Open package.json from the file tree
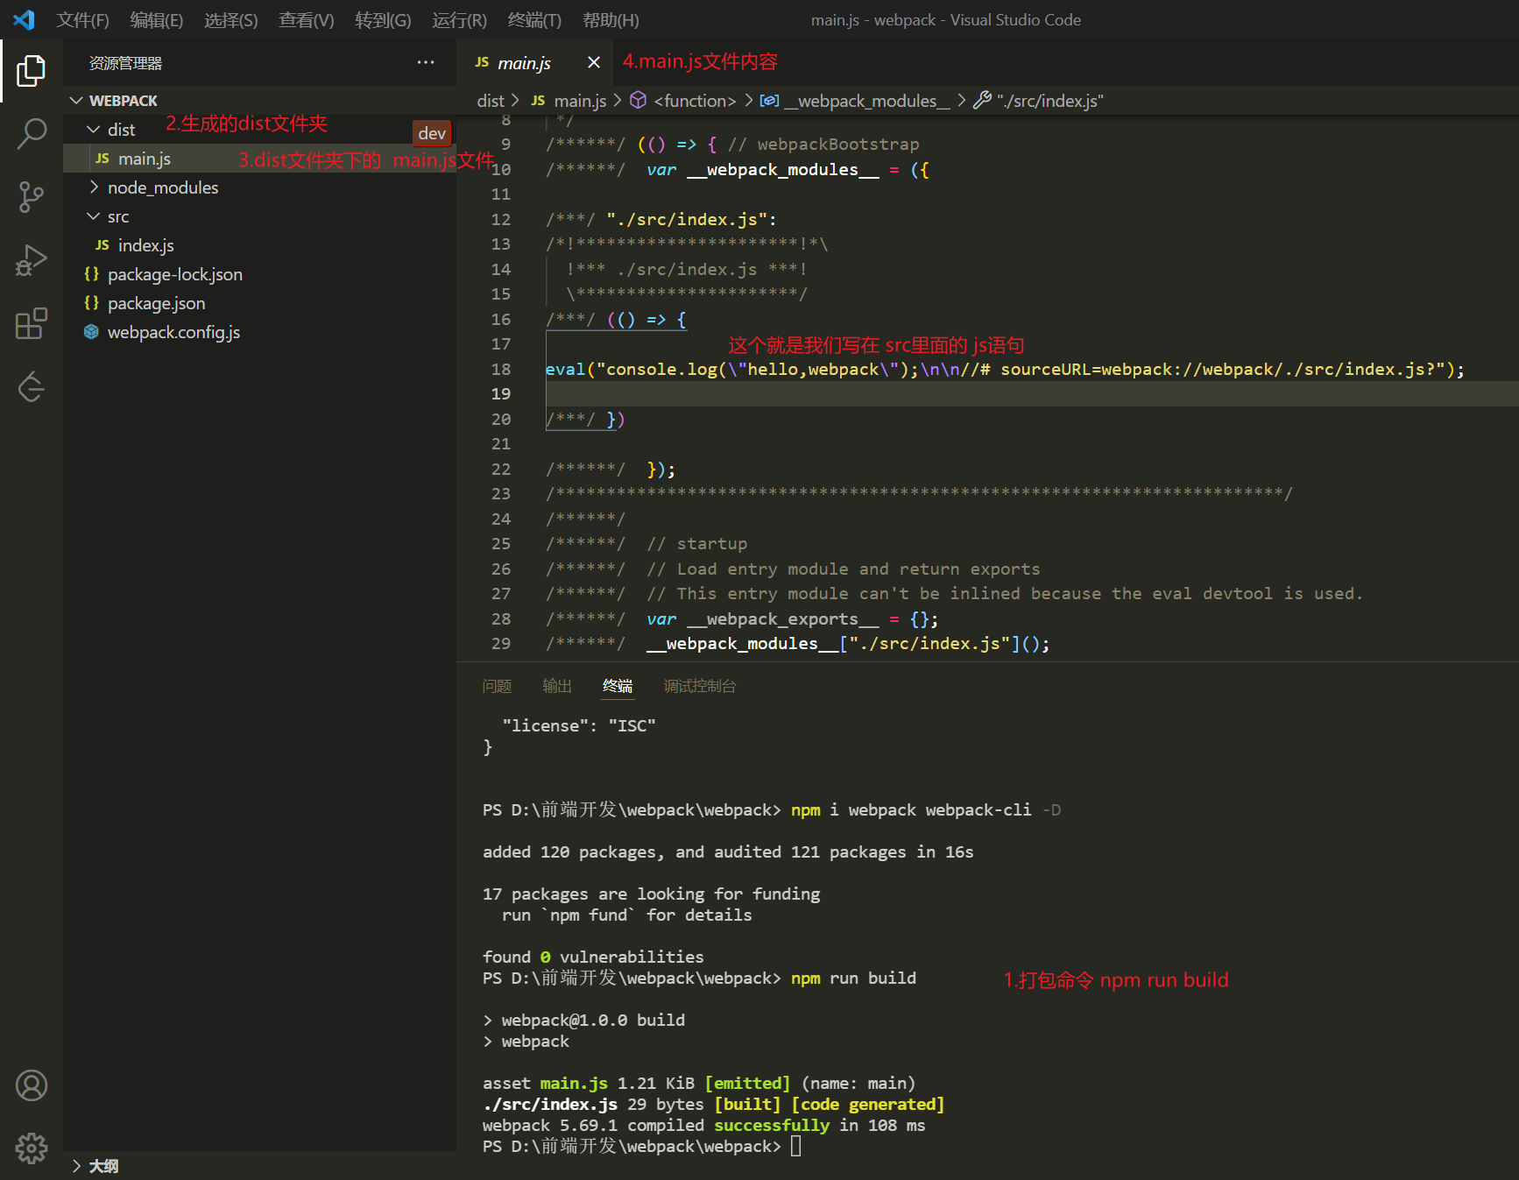 click(x=156, y=303)
